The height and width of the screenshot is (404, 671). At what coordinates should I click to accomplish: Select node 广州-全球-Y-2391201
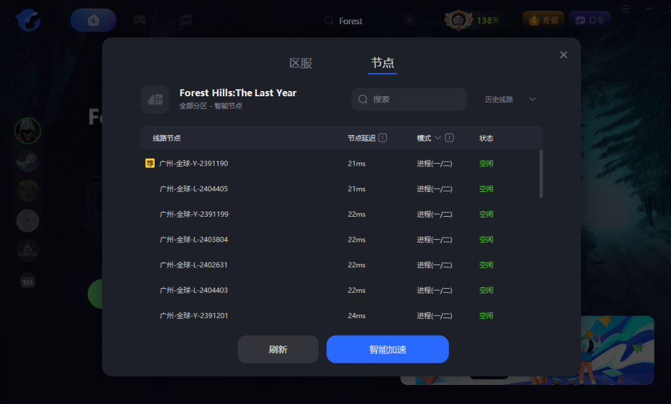[x=193, y=316]
